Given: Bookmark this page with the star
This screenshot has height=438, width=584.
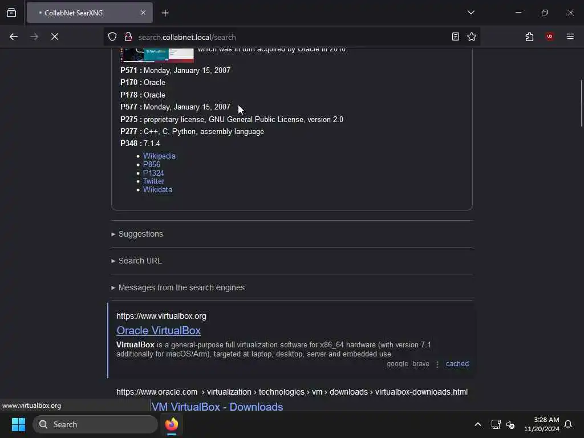Looking at the screenshot, I should [472, 36].
